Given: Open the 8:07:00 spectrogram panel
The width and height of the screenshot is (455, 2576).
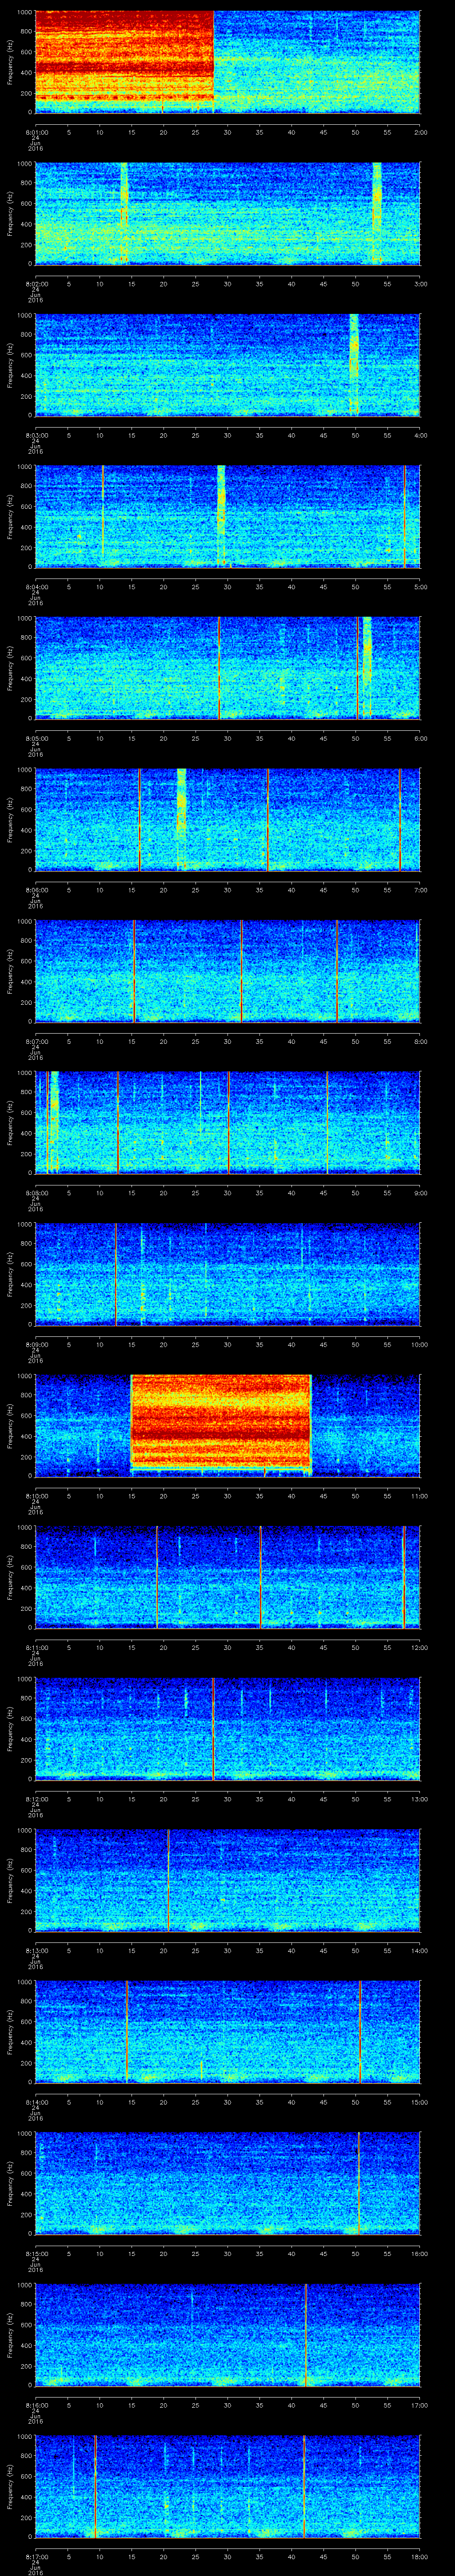Looking at the screenshot, I should point(228,971).
